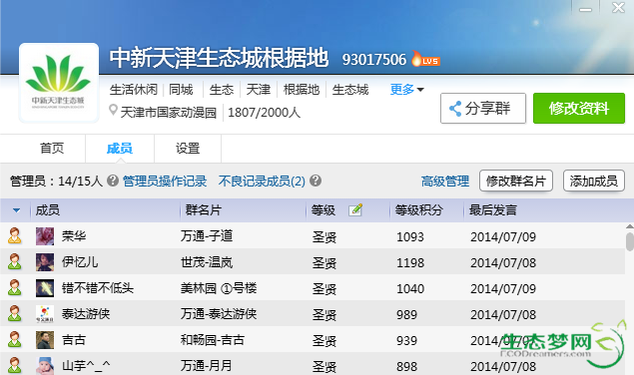Image resolution: width=634 pixels, height=375 pixels.
Task: Click the edit level pencil icon
Action: click(355, 209)
